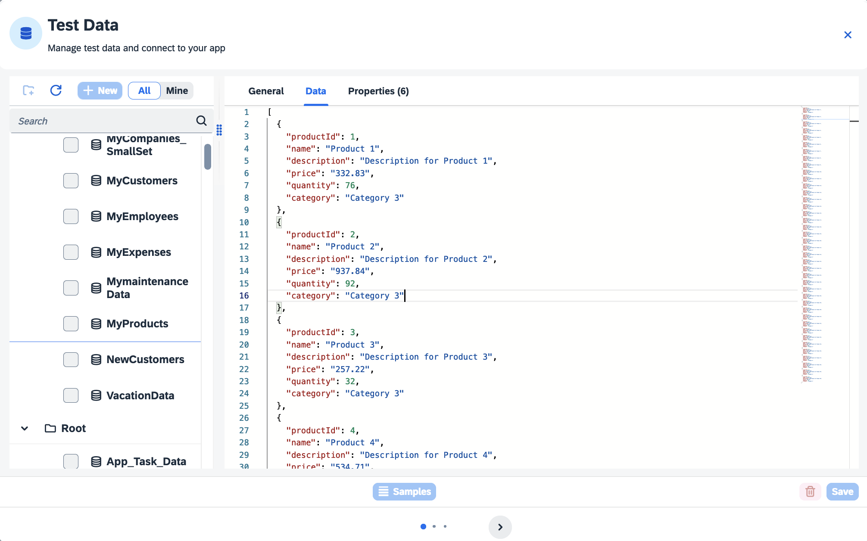Click the database icon next to Mymaintenance Data
This screenshot has width=867, height=541.
(96, 288)
